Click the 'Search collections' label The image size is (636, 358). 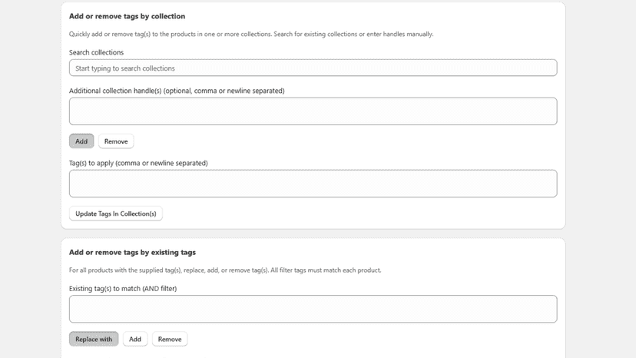[96, 52]
